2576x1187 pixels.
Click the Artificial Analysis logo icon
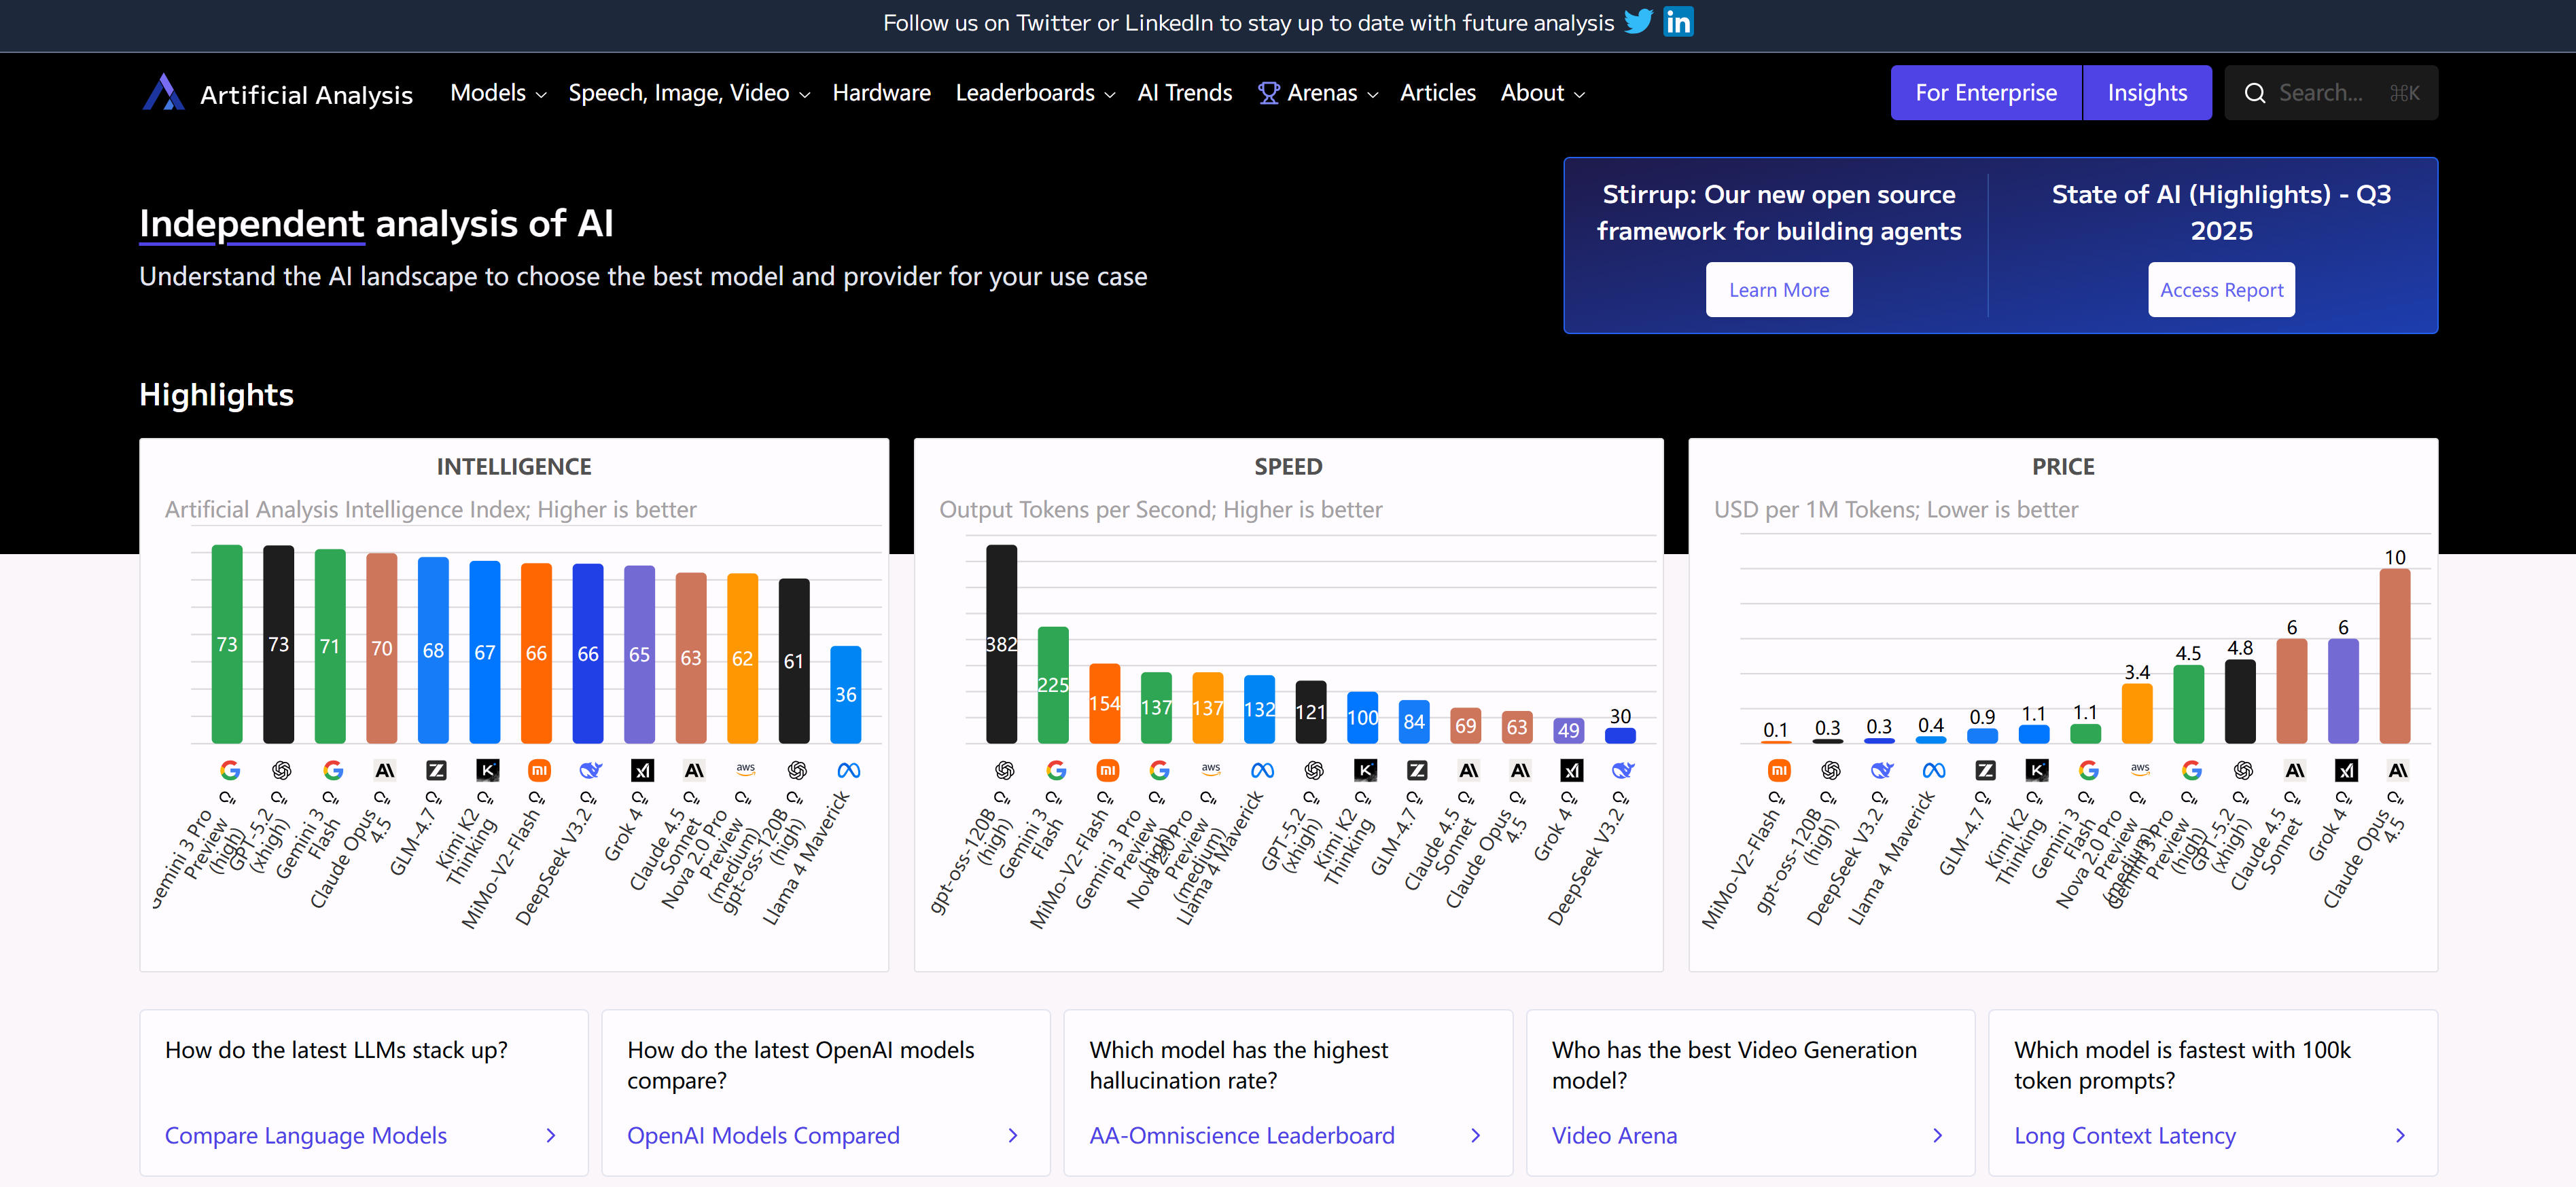164,93
